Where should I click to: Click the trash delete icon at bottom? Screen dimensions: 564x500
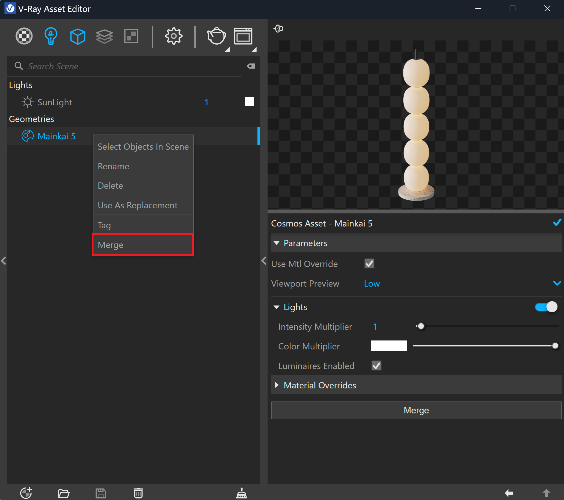pyautogui.click(x=138, y=493)
